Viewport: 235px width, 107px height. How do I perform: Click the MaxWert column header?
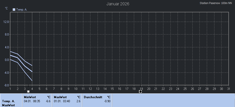click(x=60, y=97)
